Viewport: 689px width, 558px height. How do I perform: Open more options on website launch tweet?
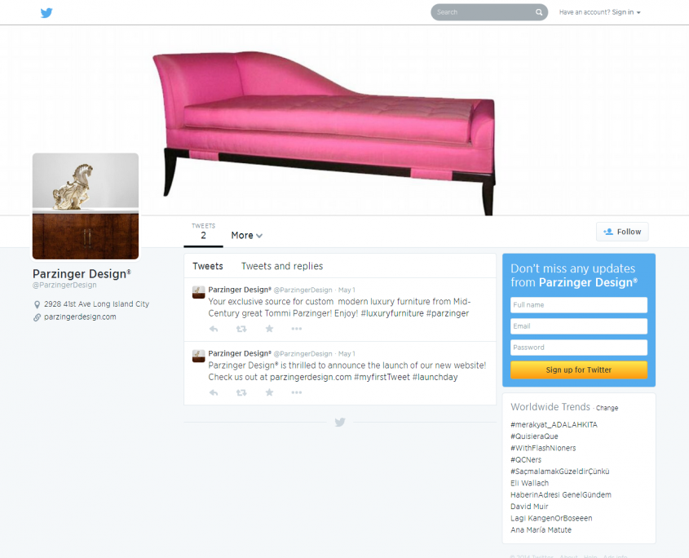[297, 392]
